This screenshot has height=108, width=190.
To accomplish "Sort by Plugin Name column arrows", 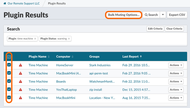I will point(49,57).
